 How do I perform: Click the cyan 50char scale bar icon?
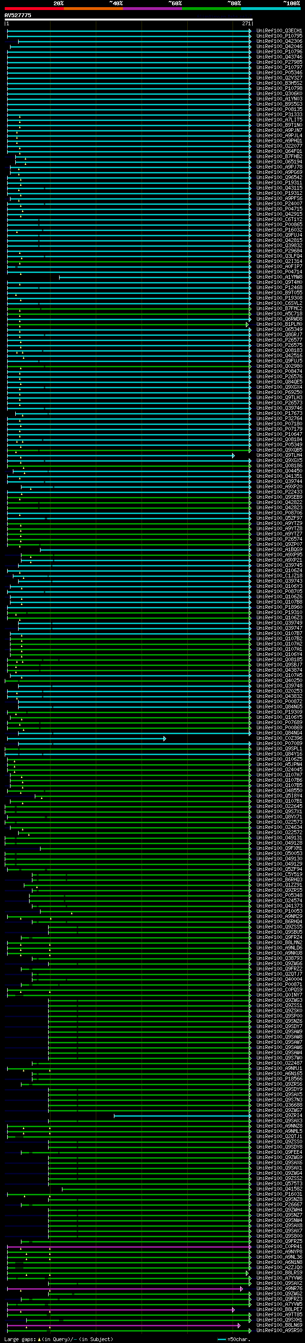point(222,1339)
